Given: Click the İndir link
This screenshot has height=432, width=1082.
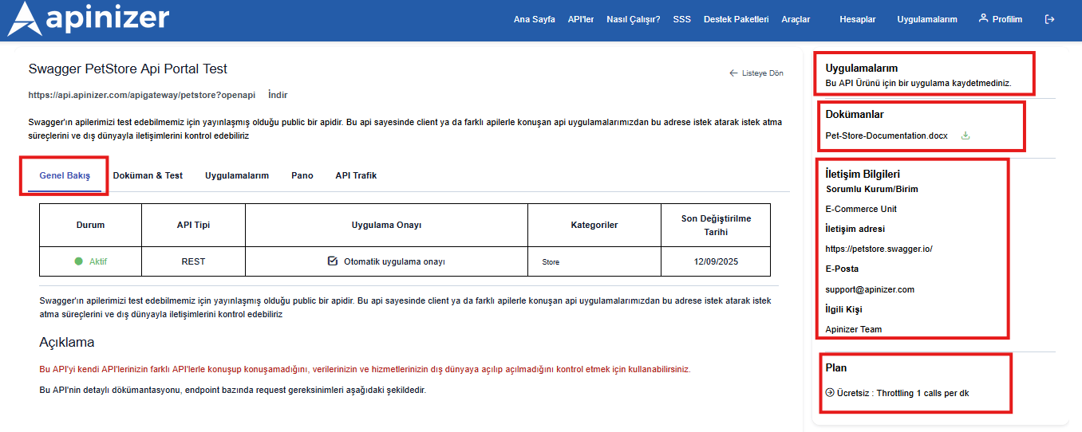Looking at the screenshot, I should tap(278, 95).
